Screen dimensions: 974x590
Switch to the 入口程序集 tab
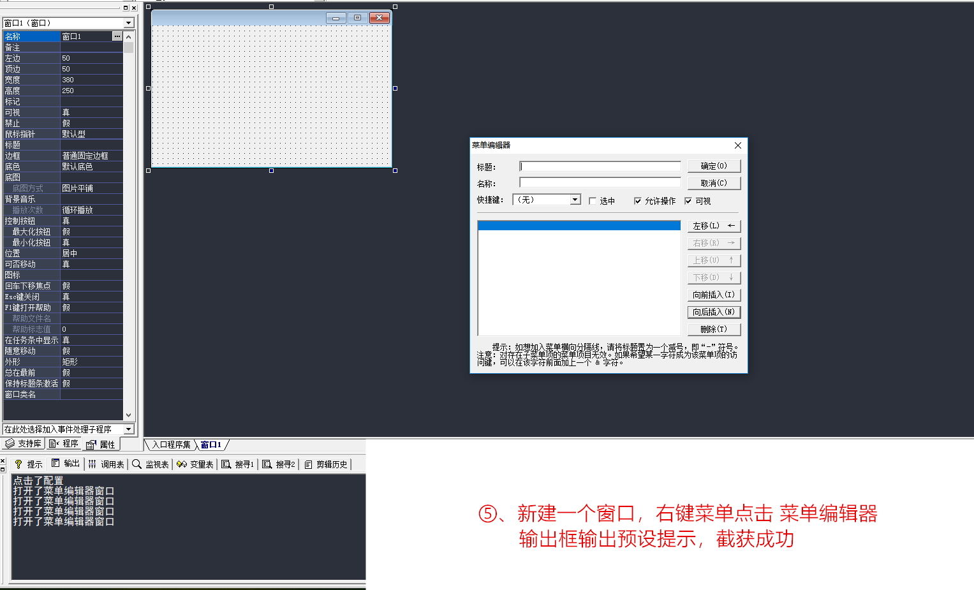tap(171, 445)
